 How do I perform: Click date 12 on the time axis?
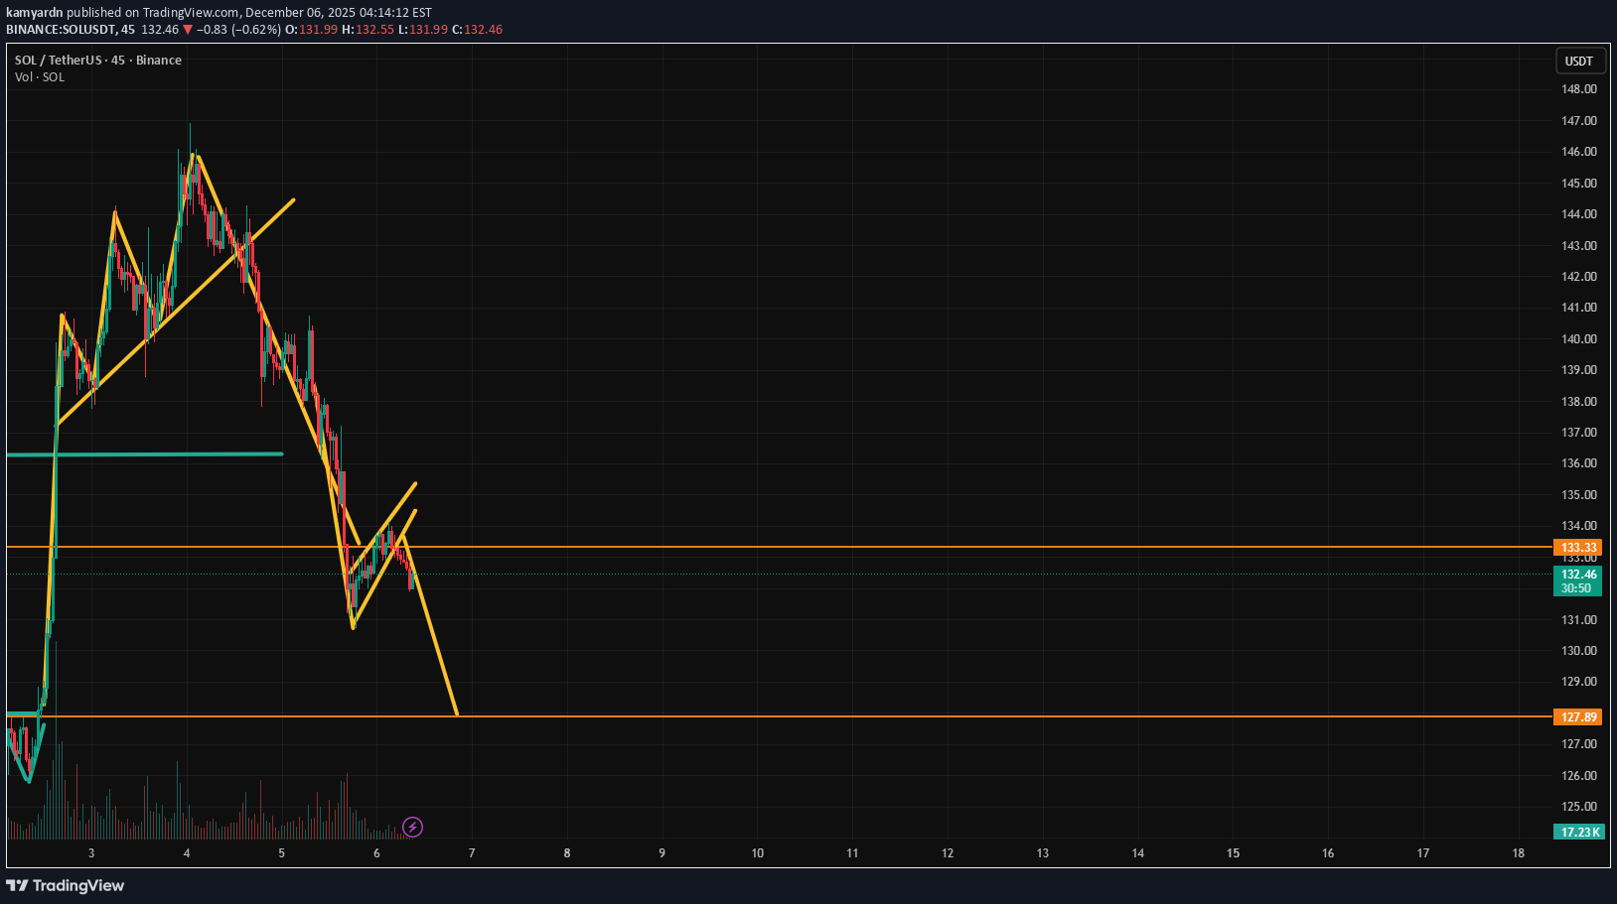coord(948,853)
